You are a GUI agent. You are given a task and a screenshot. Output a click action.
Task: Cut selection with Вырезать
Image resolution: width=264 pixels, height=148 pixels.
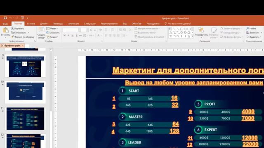[17, 28]
